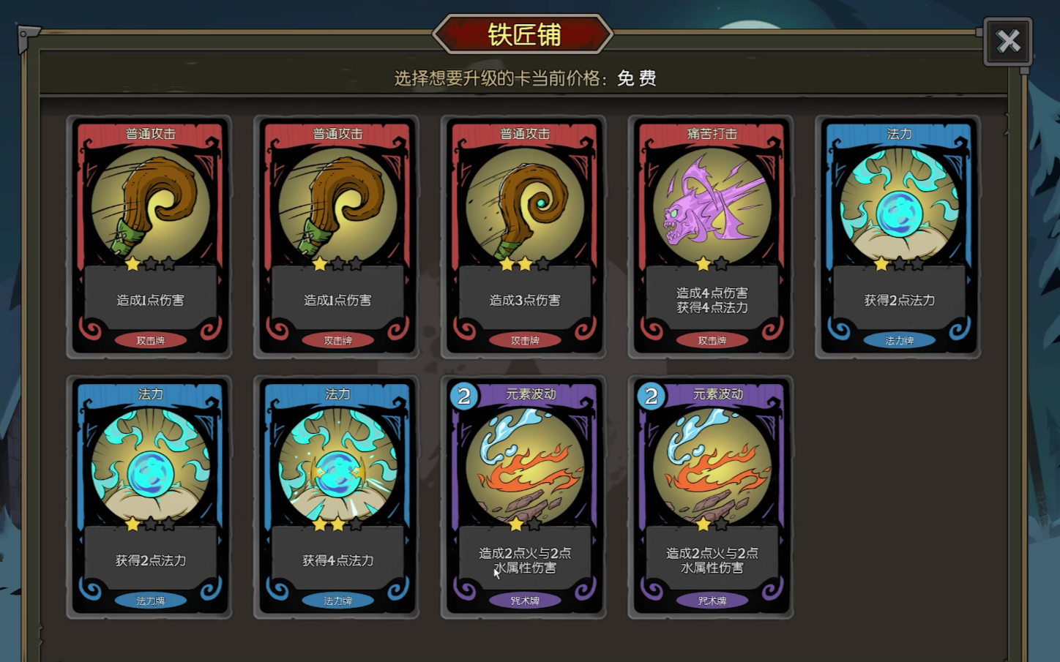Viewport: 1060px width, 662px height.
Task: Click the 咒术牌 tag on the right 元素波动 card
Action: [x=712, y=601]
